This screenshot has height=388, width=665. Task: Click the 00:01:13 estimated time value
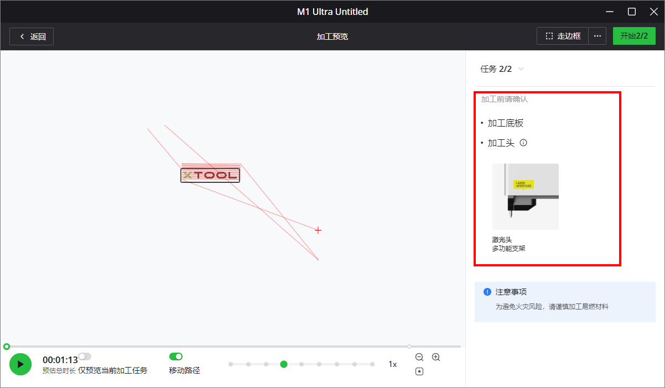coord(60,360)
